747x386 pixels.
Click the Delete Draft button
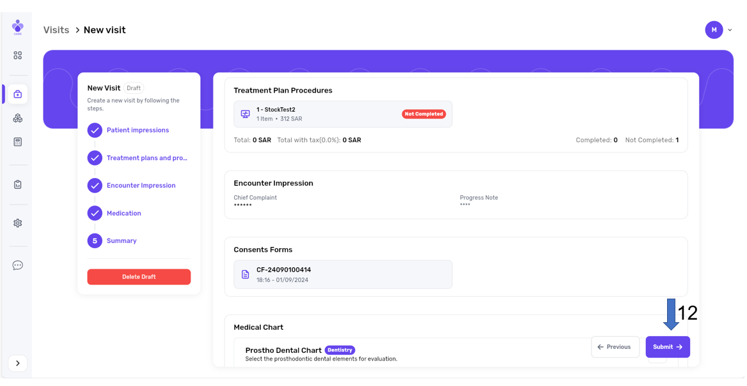pos(139,277)
